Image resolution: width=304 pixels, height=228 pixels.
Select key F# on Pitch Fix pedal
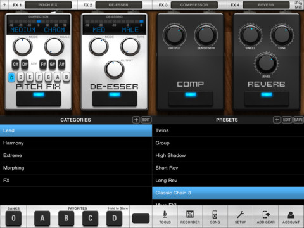[x=43, y=64]
